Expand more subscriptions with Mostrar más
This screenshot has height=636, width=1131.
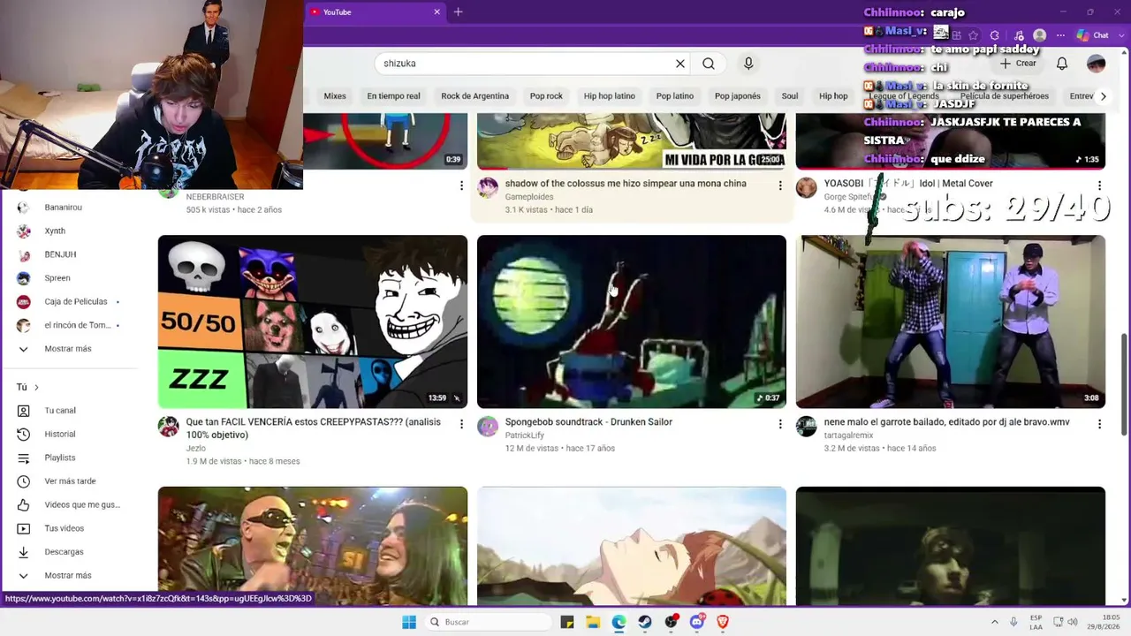68,349
